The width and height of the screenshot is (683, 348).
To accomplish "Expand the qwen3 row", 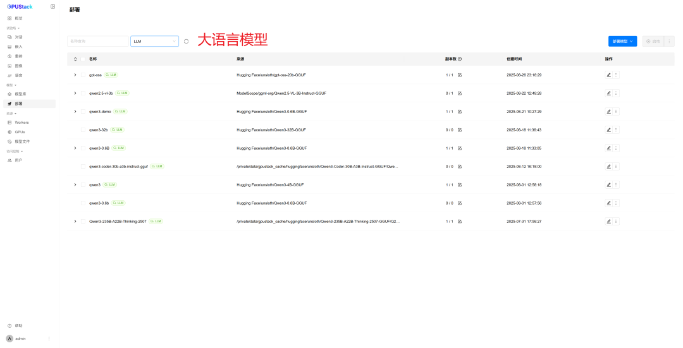I will 75,184.
